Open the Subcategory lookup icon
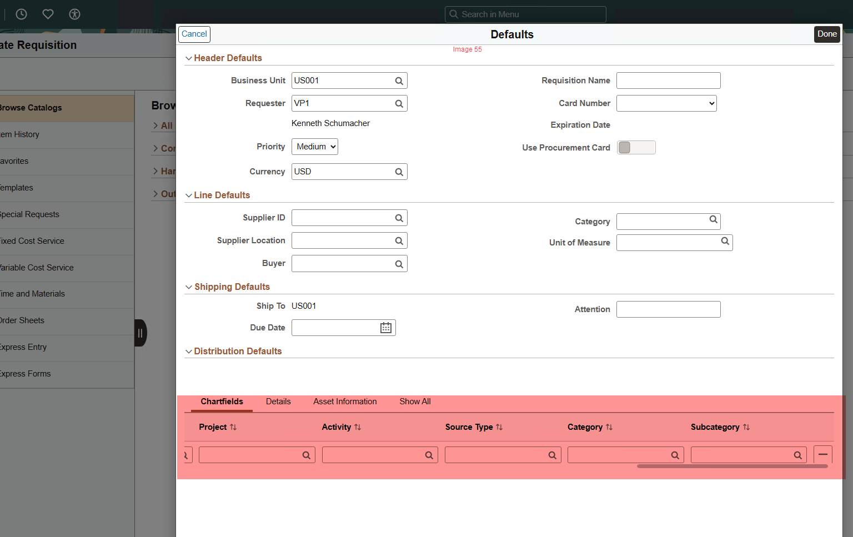 tap(797, 455)
